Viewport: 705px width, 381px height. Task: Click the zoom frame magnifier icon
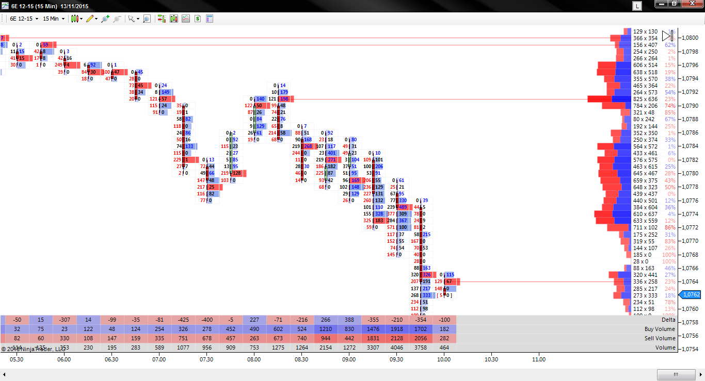[x=147, y=19]
